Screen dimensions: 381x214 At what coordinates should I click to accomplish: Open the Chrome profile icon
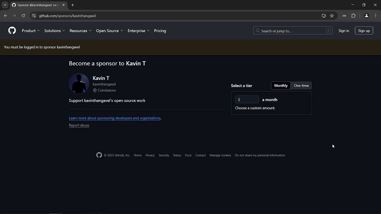[366, 16]
